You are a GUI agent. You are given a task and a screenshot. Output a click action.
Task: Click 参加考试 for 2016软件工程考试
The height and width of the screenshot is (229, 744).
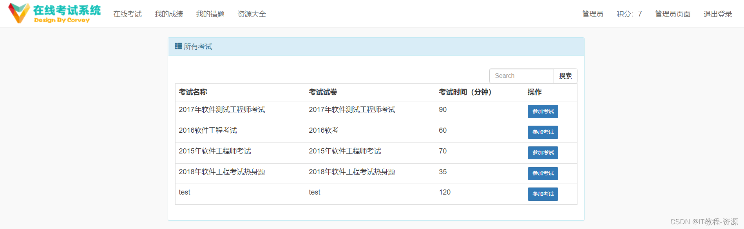point(543,132)
